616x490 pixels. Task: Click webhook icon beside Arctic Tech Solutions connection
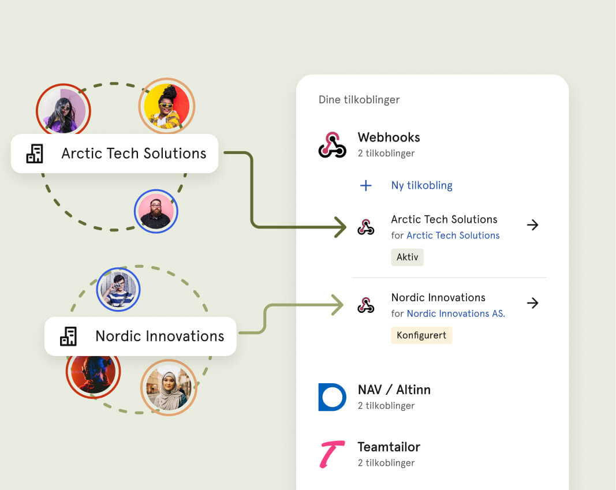(x=366, y=227)
